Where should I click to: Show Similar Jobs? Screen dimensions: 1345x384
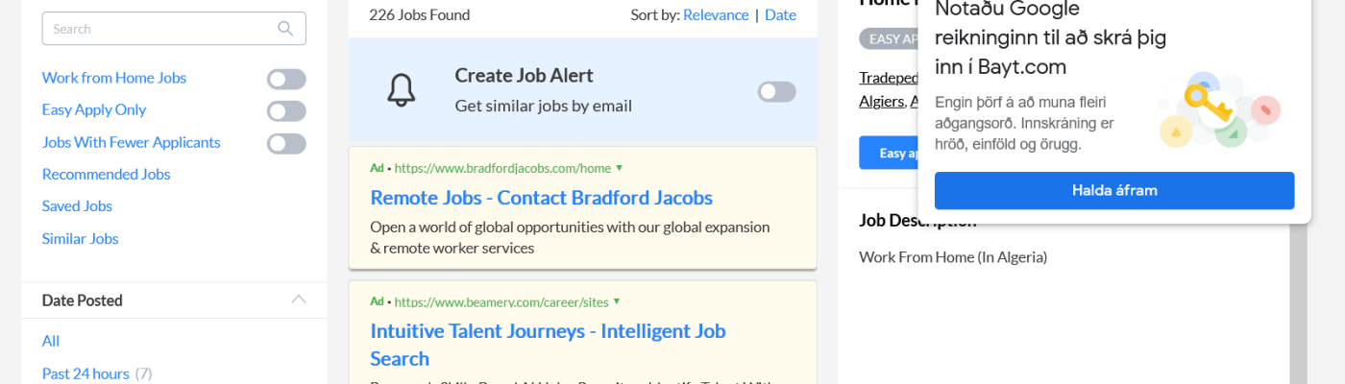(x=81, y=238)
